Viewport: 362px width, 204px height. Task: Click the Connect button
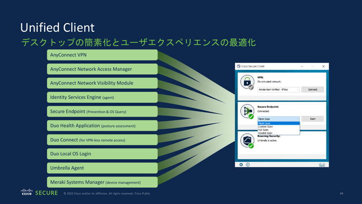313,89
